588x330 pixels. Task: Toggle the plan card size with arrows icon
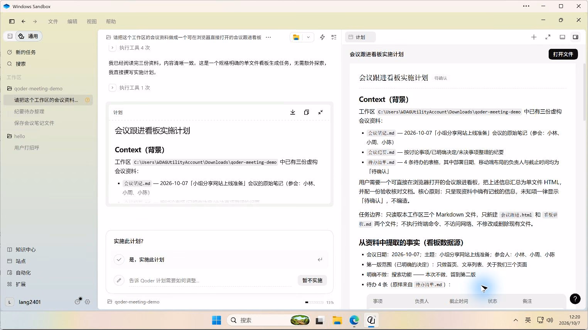point(320,112)
